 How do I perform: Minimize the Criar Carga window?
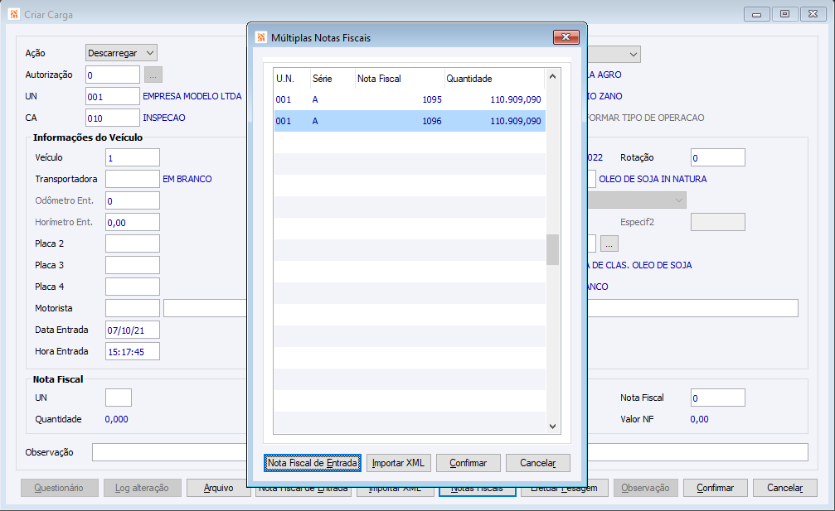pos(757,14)
